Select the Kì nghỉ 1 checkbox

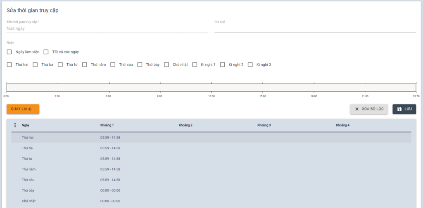195,65
